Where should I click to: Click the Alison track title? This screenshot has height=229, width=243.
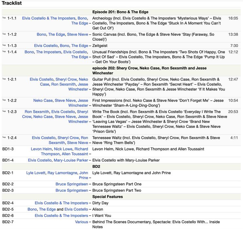98,209
